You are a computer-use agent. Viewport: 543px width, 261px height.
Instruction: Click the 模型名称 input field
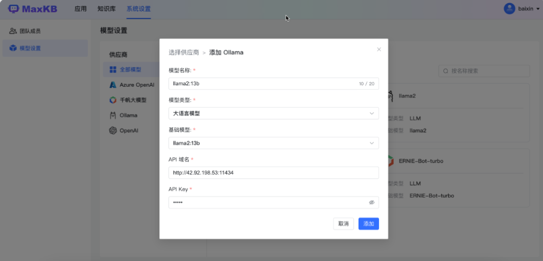click(x=274, y=84)
